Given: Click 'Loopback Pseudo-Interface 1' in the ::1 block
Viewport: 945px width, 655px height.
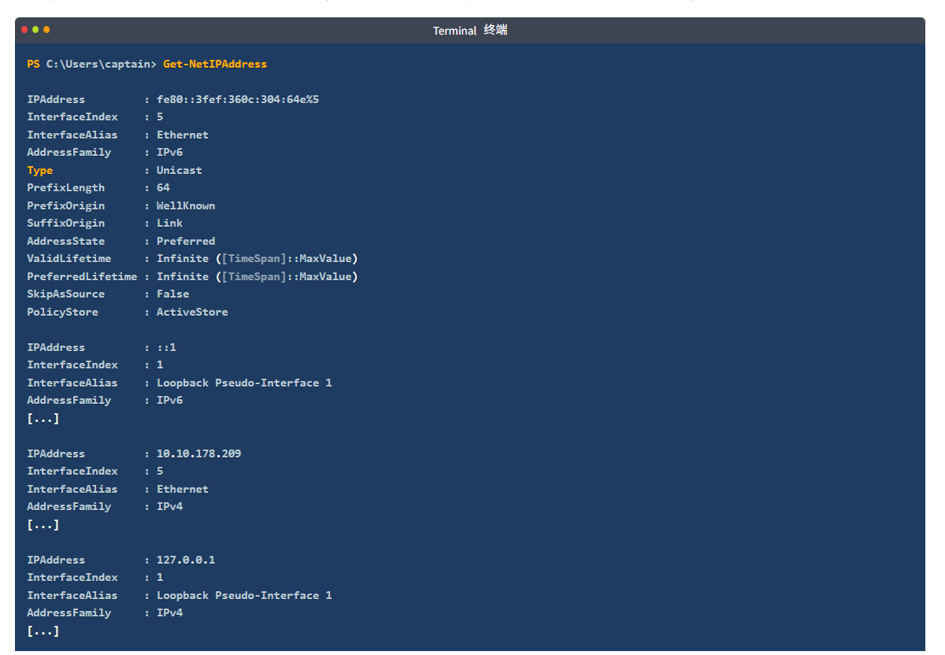Looking at the screenshot, I should pos(244,383).
